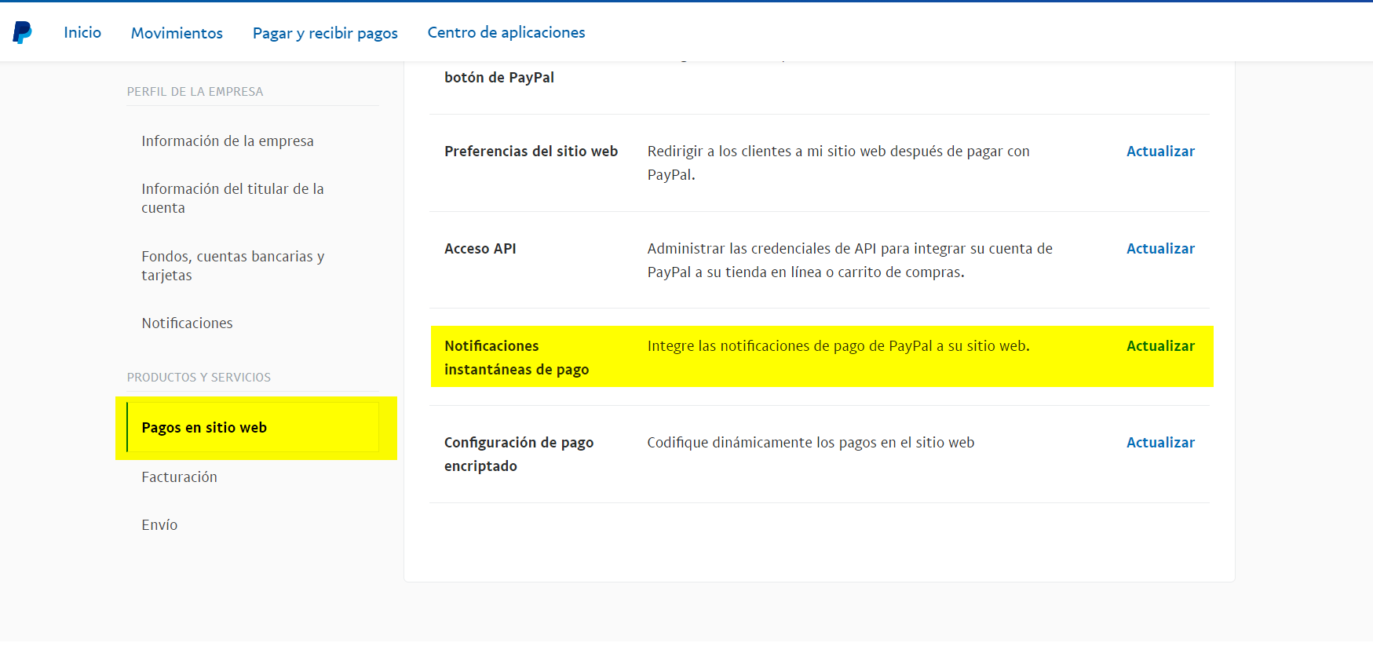Open Pagar y recibir pagos menu
Viewport: 1373px width, 650px height.
pos(325,33)
